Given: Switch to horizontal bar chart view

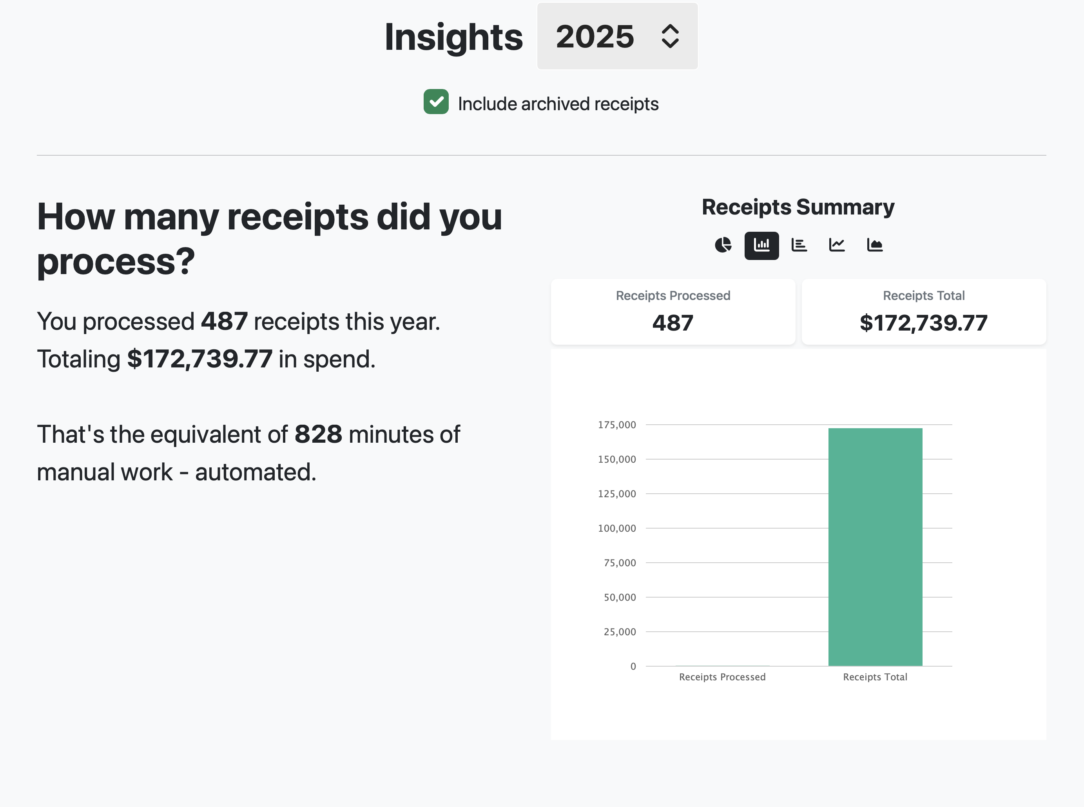Looking at the screenshot, I should pyautogui.click(x=799, y=246).
